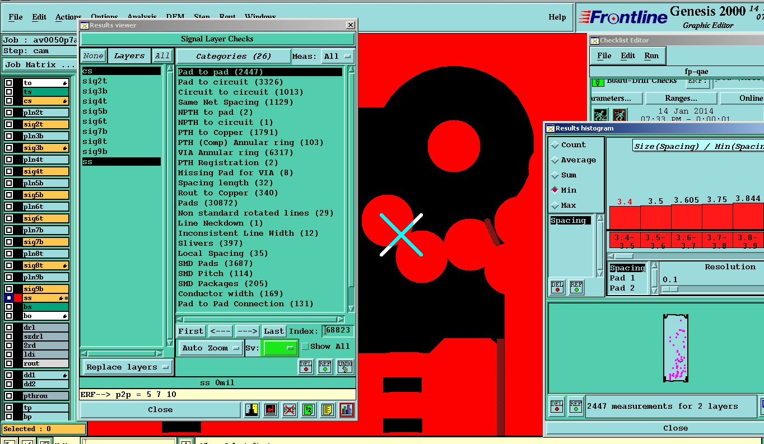Click the All layers button

coord(163,55)
